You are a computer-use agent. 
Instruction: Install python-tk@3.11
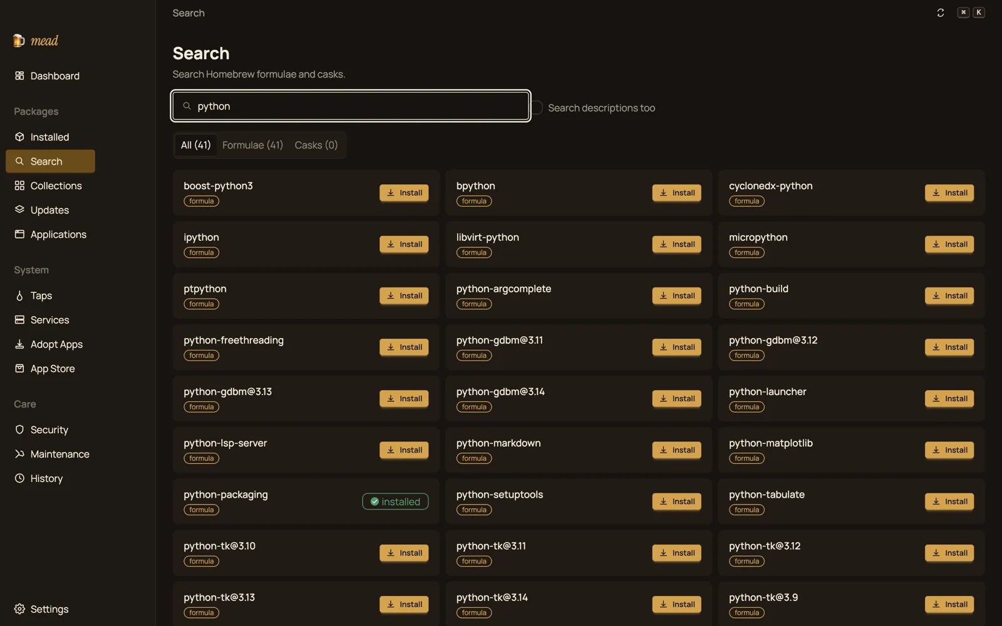click(x=676, y=553)
